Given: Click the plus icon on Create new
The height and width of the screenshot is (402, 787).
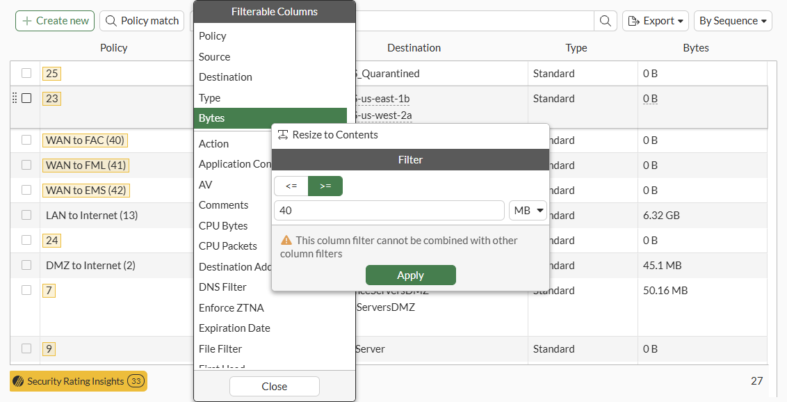Looking at the screenshot, I should point(27,21).
